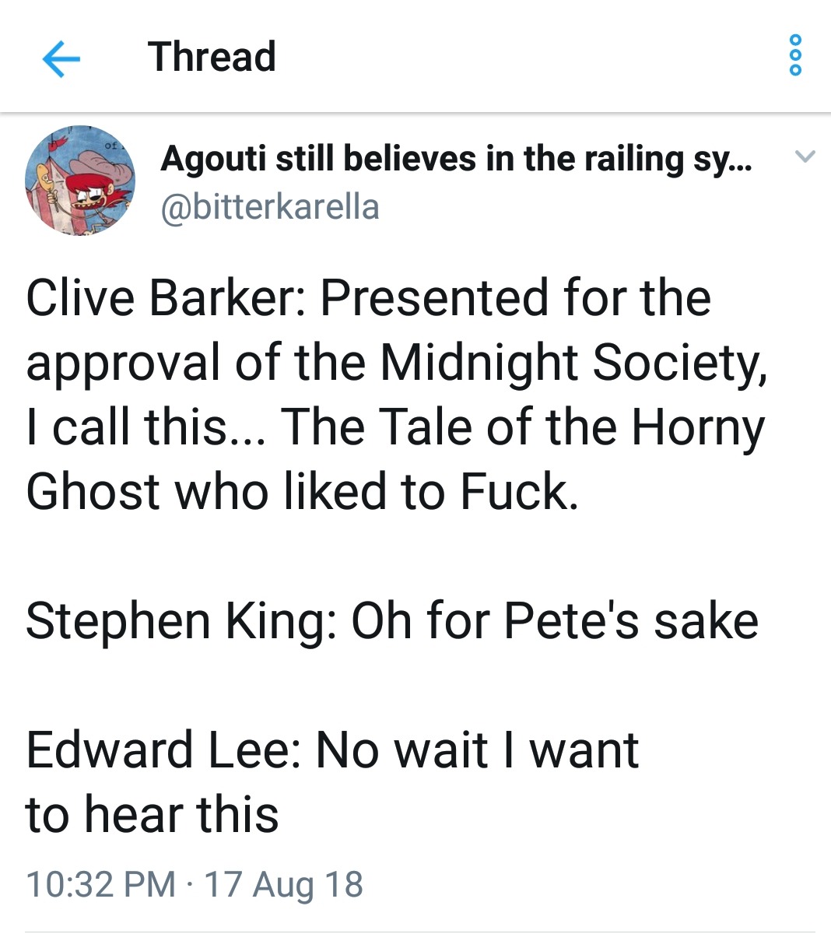Tap the 10:32 PM time text
The height and width of the screenshot is (941, 831).
(100, 884)
